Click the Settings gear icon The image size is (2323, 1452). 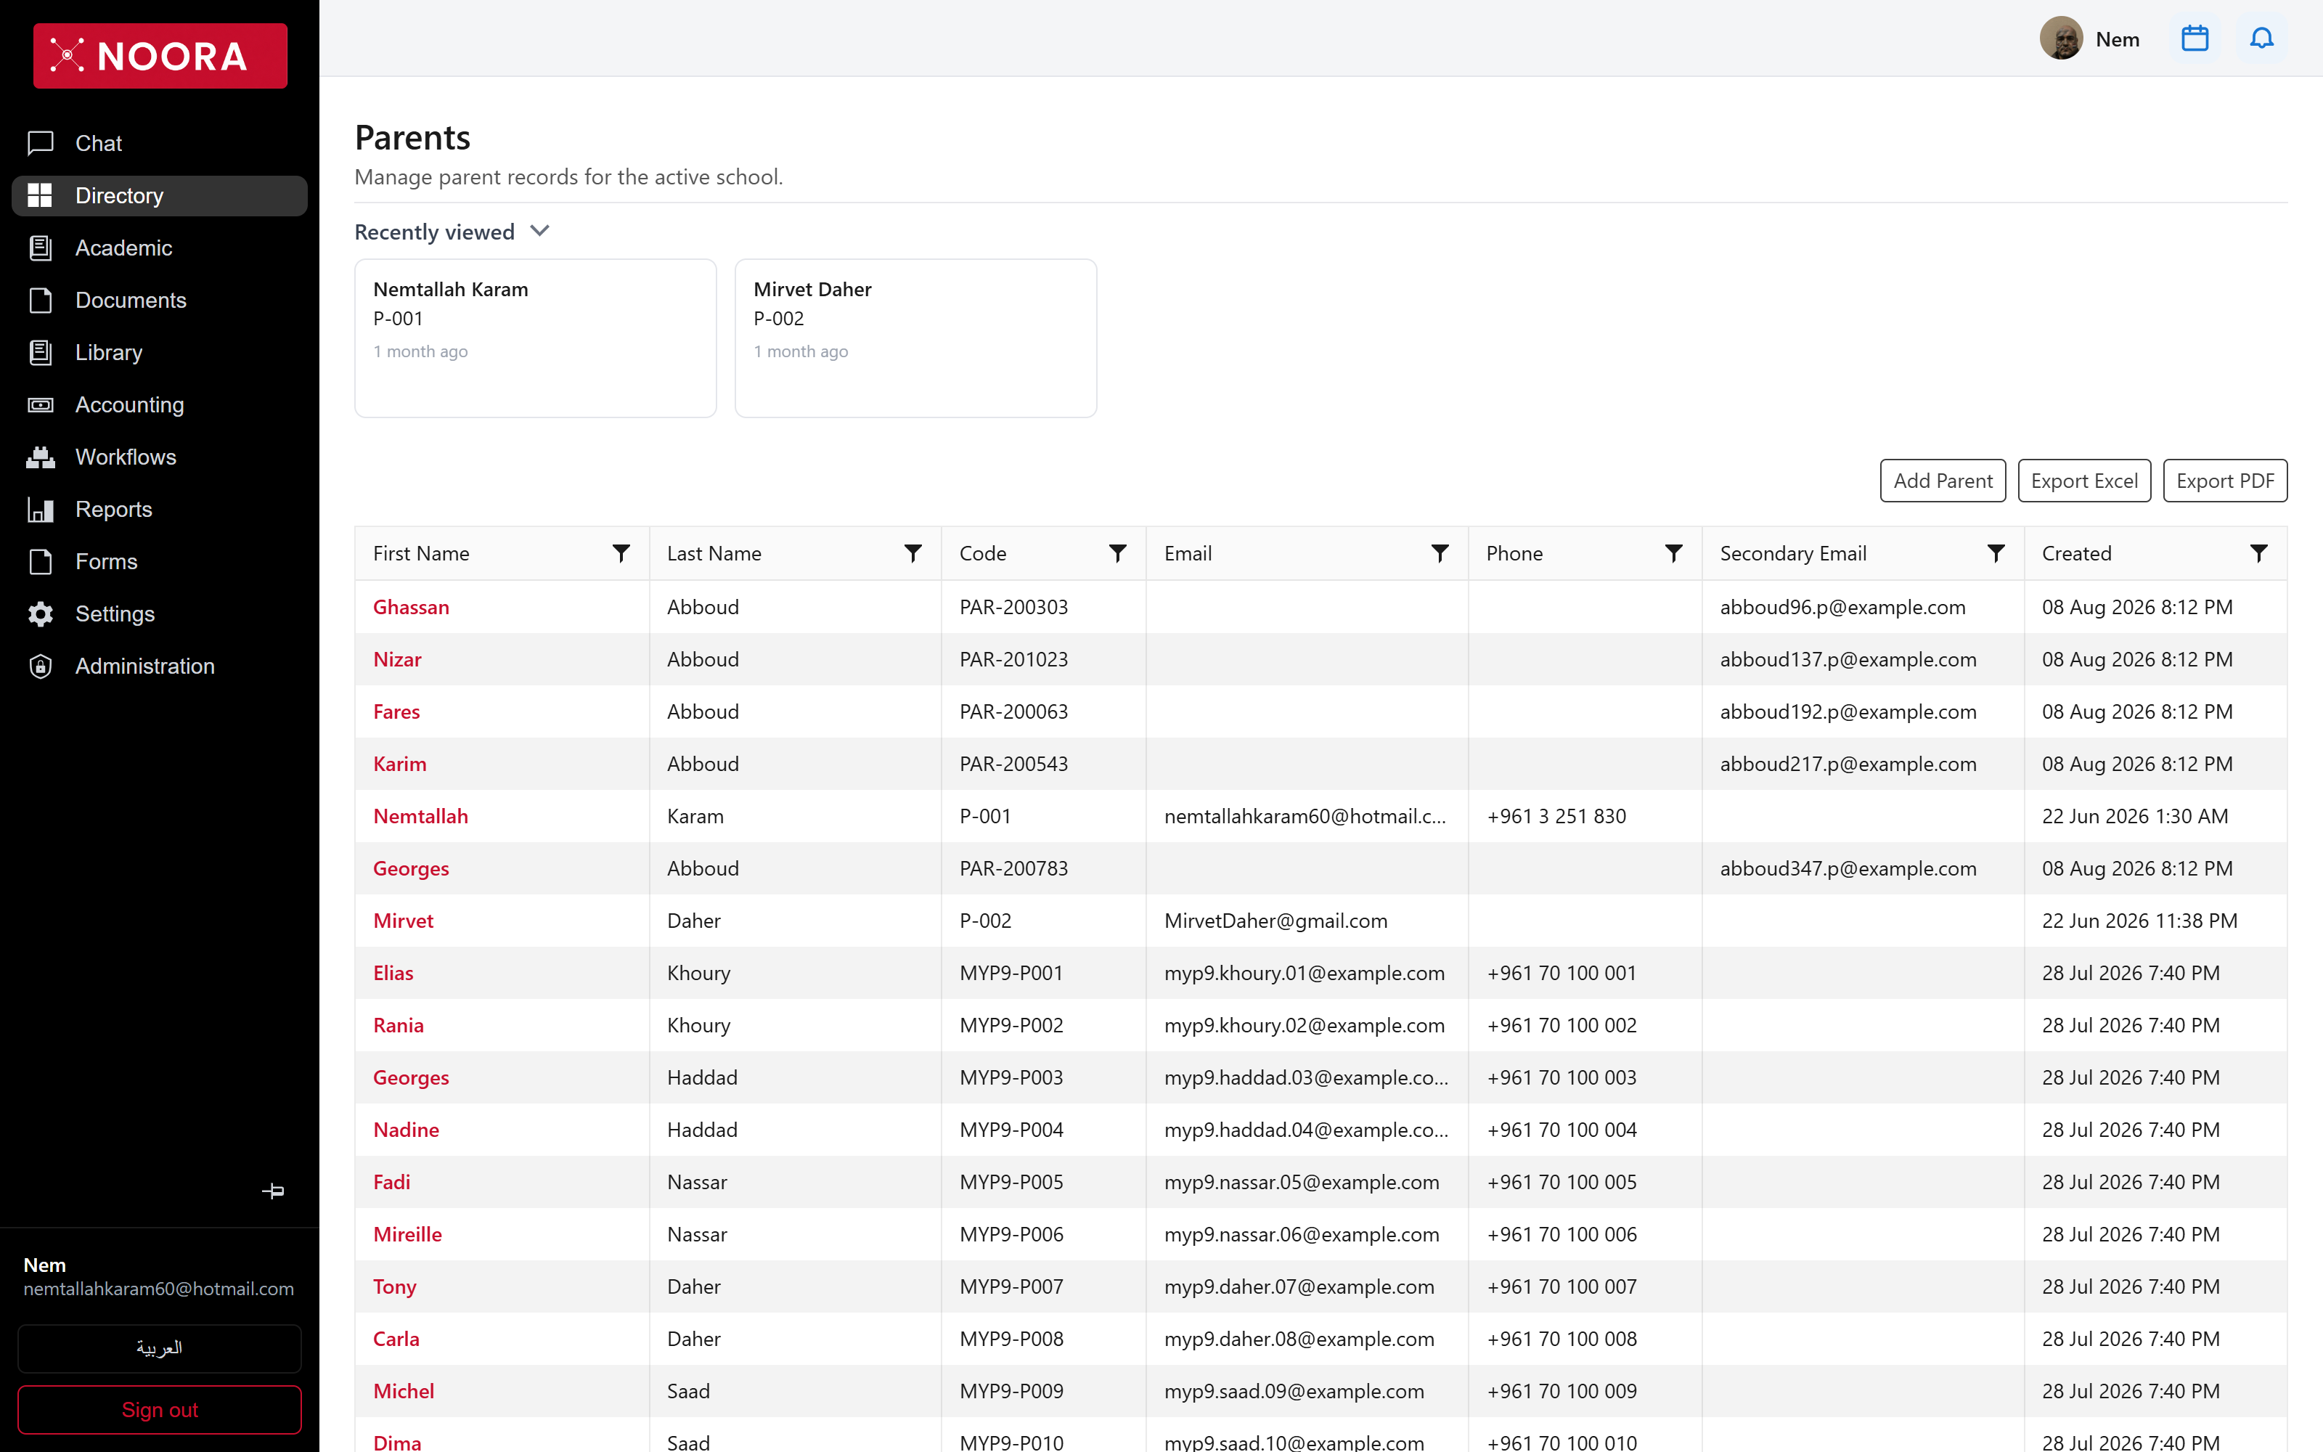[x=41, y=613]
